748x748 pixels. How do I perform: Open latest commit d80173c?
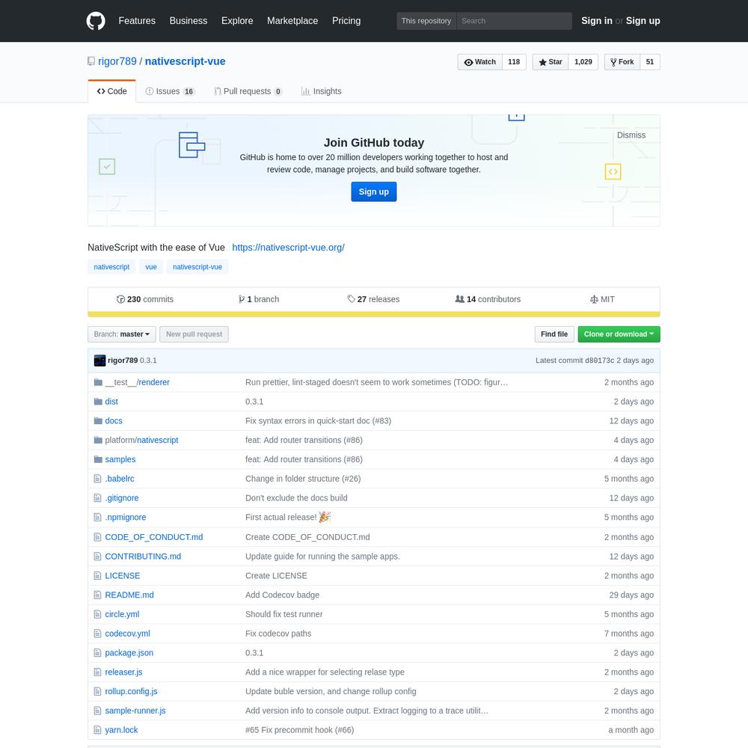(x=600, y=361)
